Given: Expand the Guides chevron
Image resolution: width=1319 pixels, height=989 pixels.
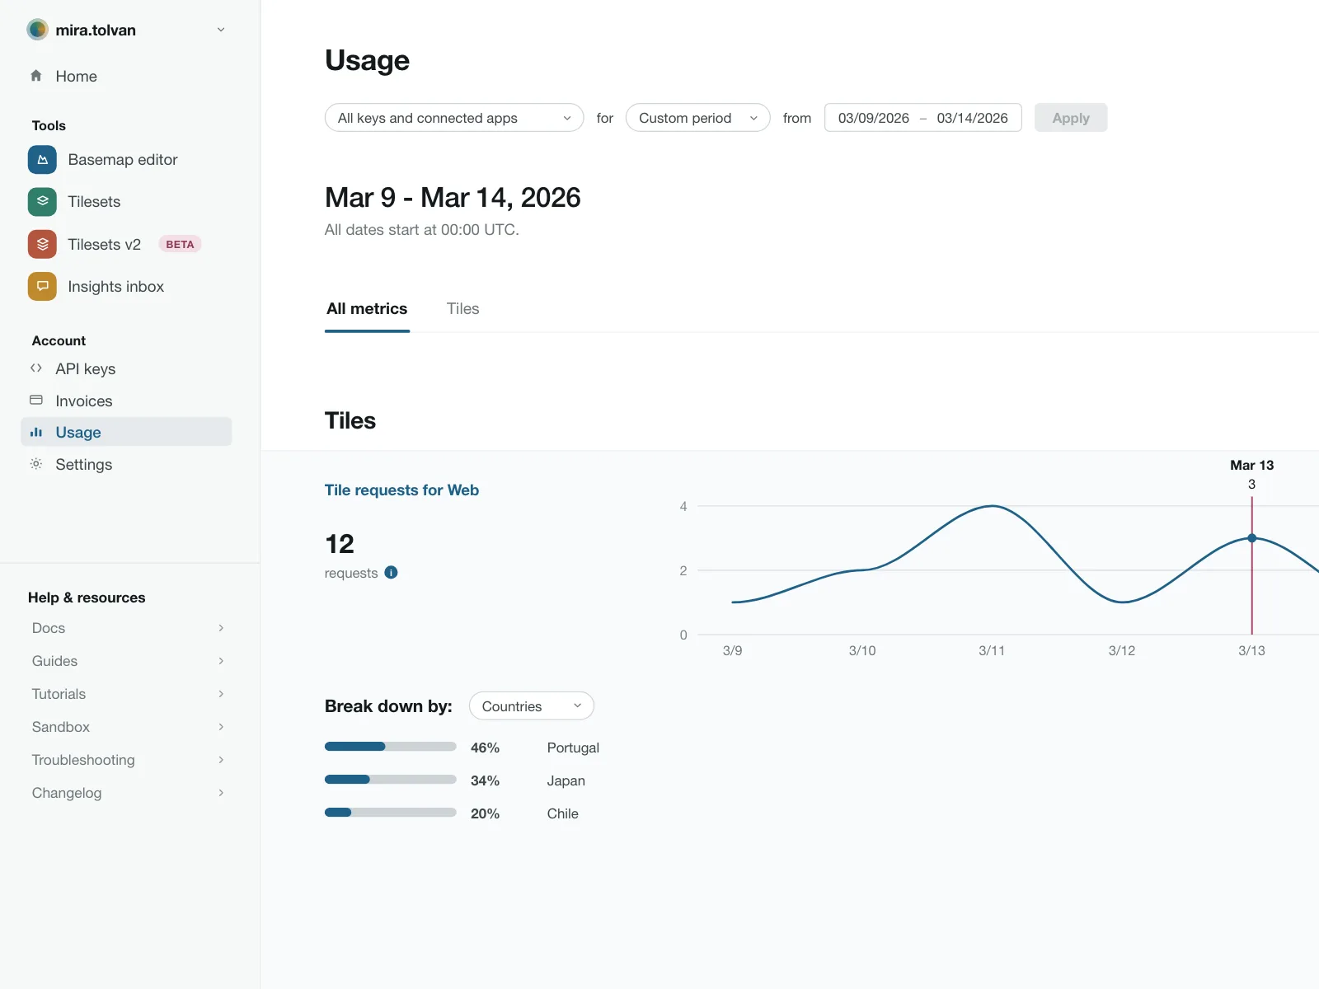Looking at the screenshot, I should click(x=221, y=661).
